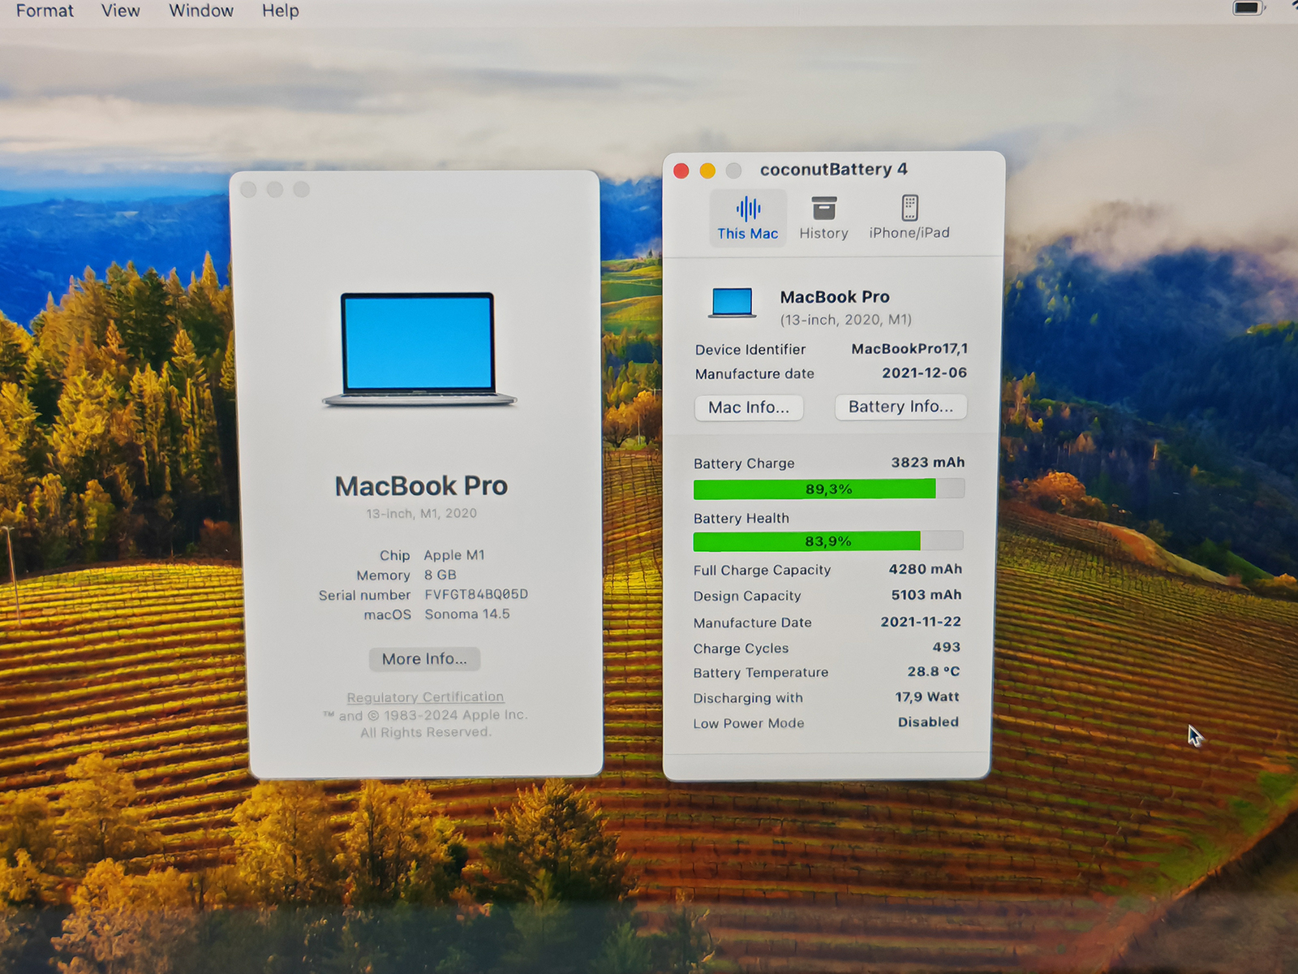
Task: Click the battery status icon in menu bar
Action: pyautogui.click(x=1248, y=8)
